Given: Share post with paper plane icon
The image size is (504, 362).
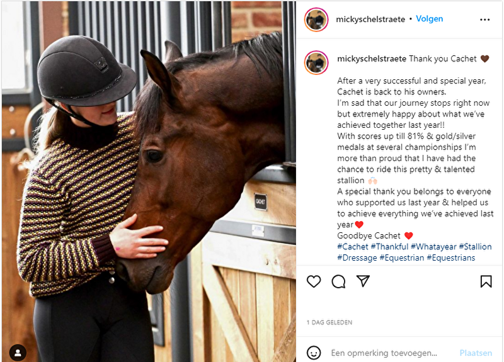Looking at the screenshot, I should [x=364, y=281].
